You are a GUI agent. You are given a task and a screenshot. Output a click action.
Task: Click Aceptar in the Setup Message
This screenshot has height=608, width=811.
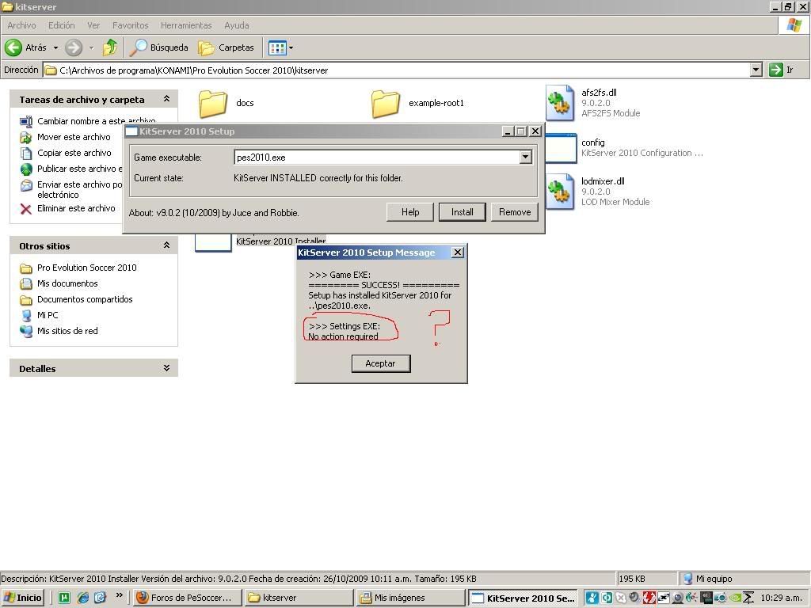point(381,363)
